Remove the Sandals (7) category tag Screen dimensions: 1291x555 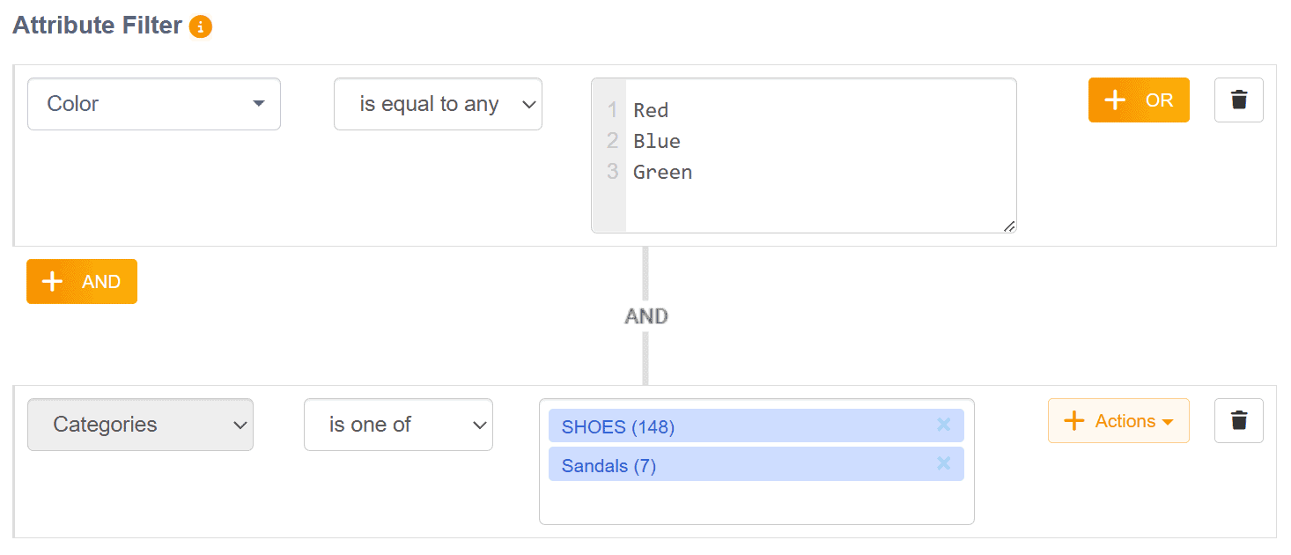click(943, 464)
